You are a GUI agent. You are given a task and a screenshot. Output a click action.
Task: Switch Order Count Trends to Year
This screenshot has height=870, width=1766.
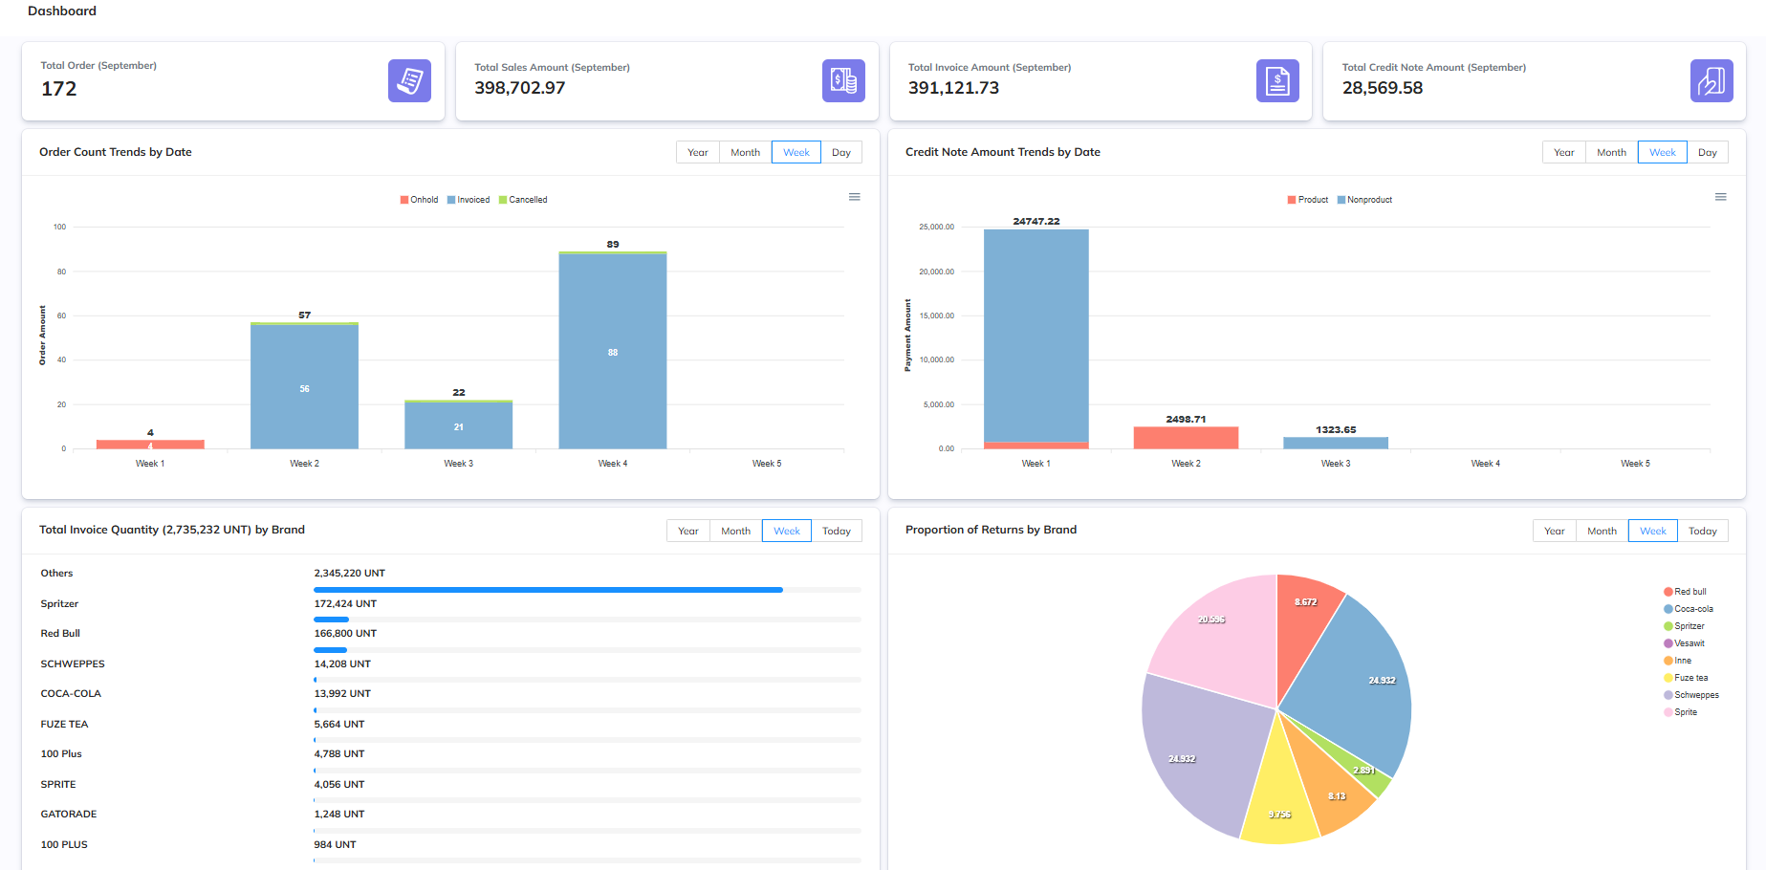[x=698, y=152]
